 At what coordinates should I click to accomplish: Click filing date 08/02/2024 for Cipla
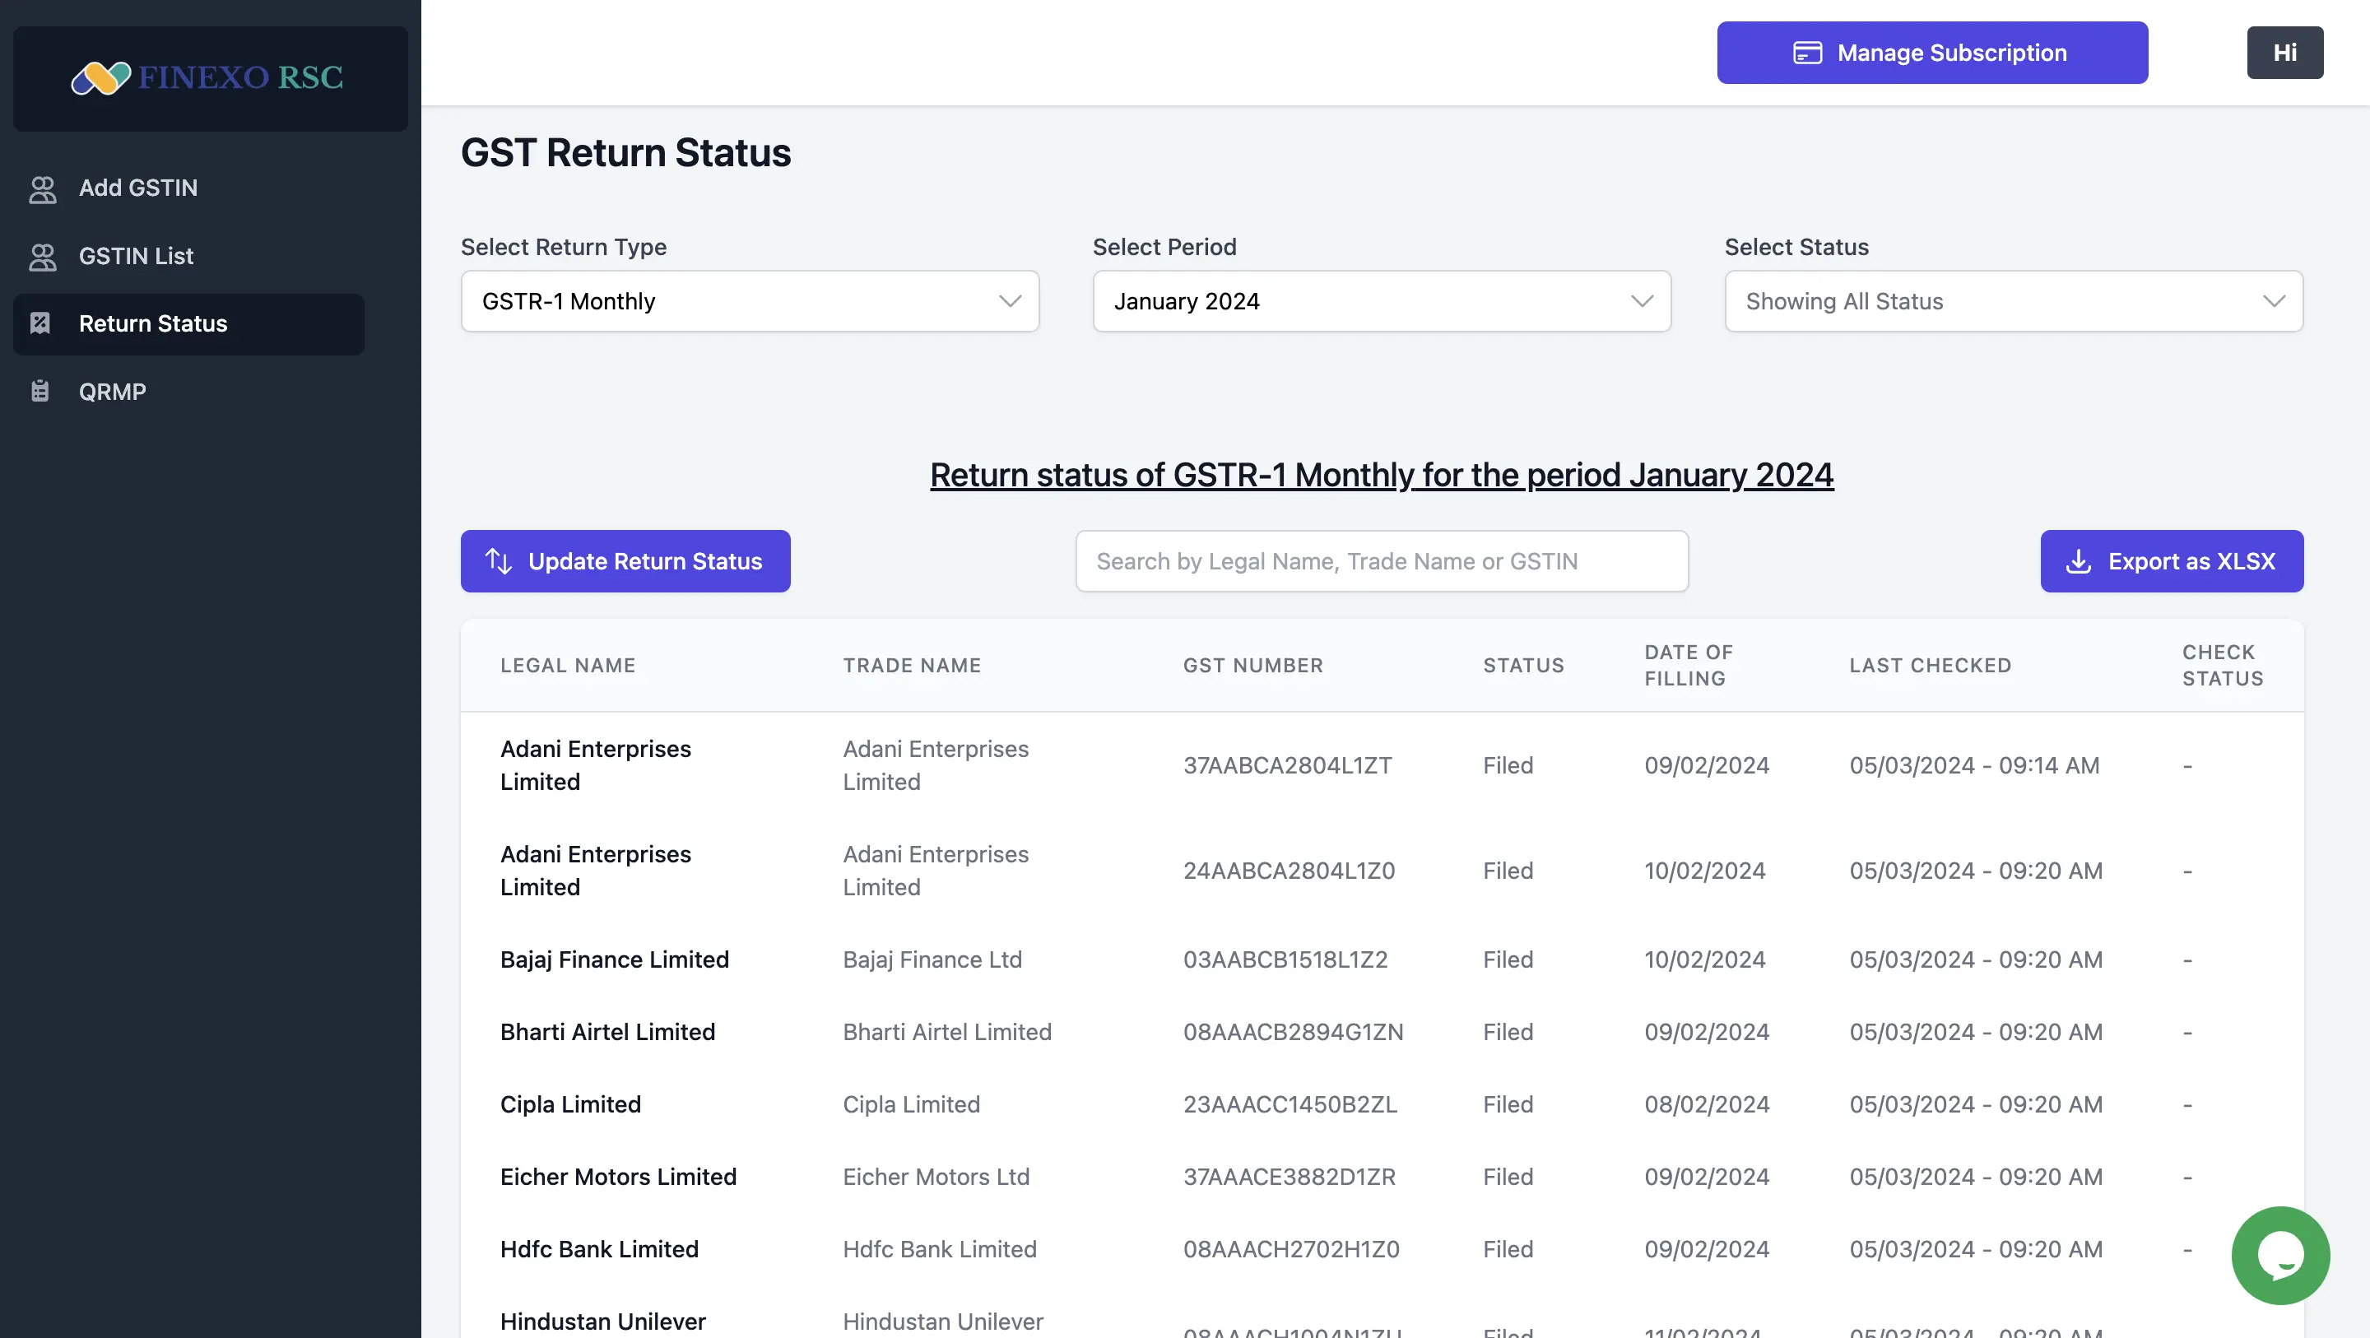(1707, 1104)
